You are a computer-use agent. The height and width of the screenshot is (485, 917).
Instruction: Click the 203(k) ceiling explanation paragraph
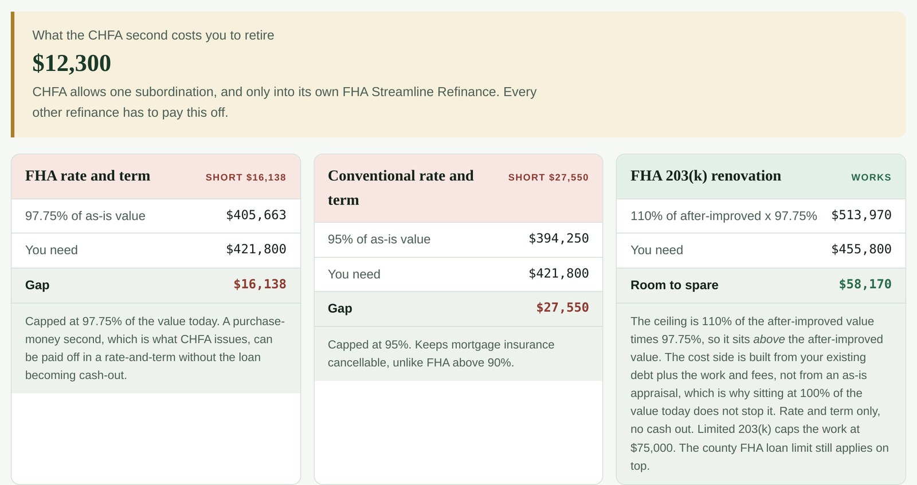760,393
